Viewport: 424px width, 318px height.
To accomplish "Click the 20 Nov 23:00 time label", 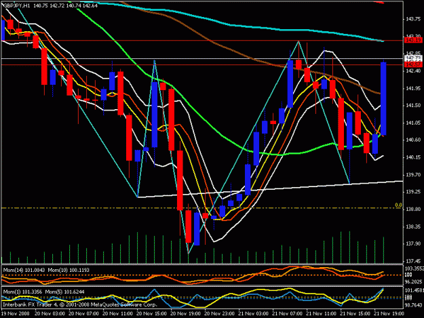I will coord(219,313).
